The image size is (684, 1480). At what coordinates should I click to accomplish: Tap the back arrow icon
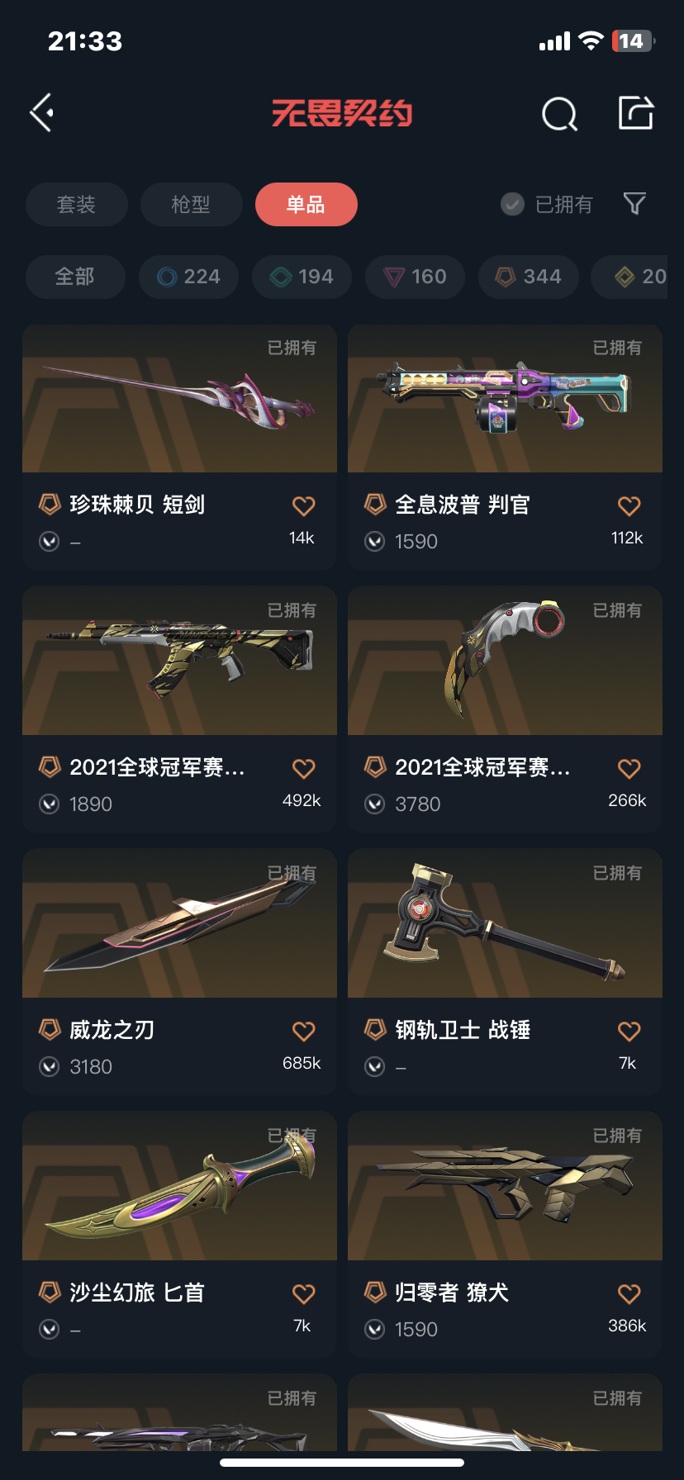coord(42,112)
